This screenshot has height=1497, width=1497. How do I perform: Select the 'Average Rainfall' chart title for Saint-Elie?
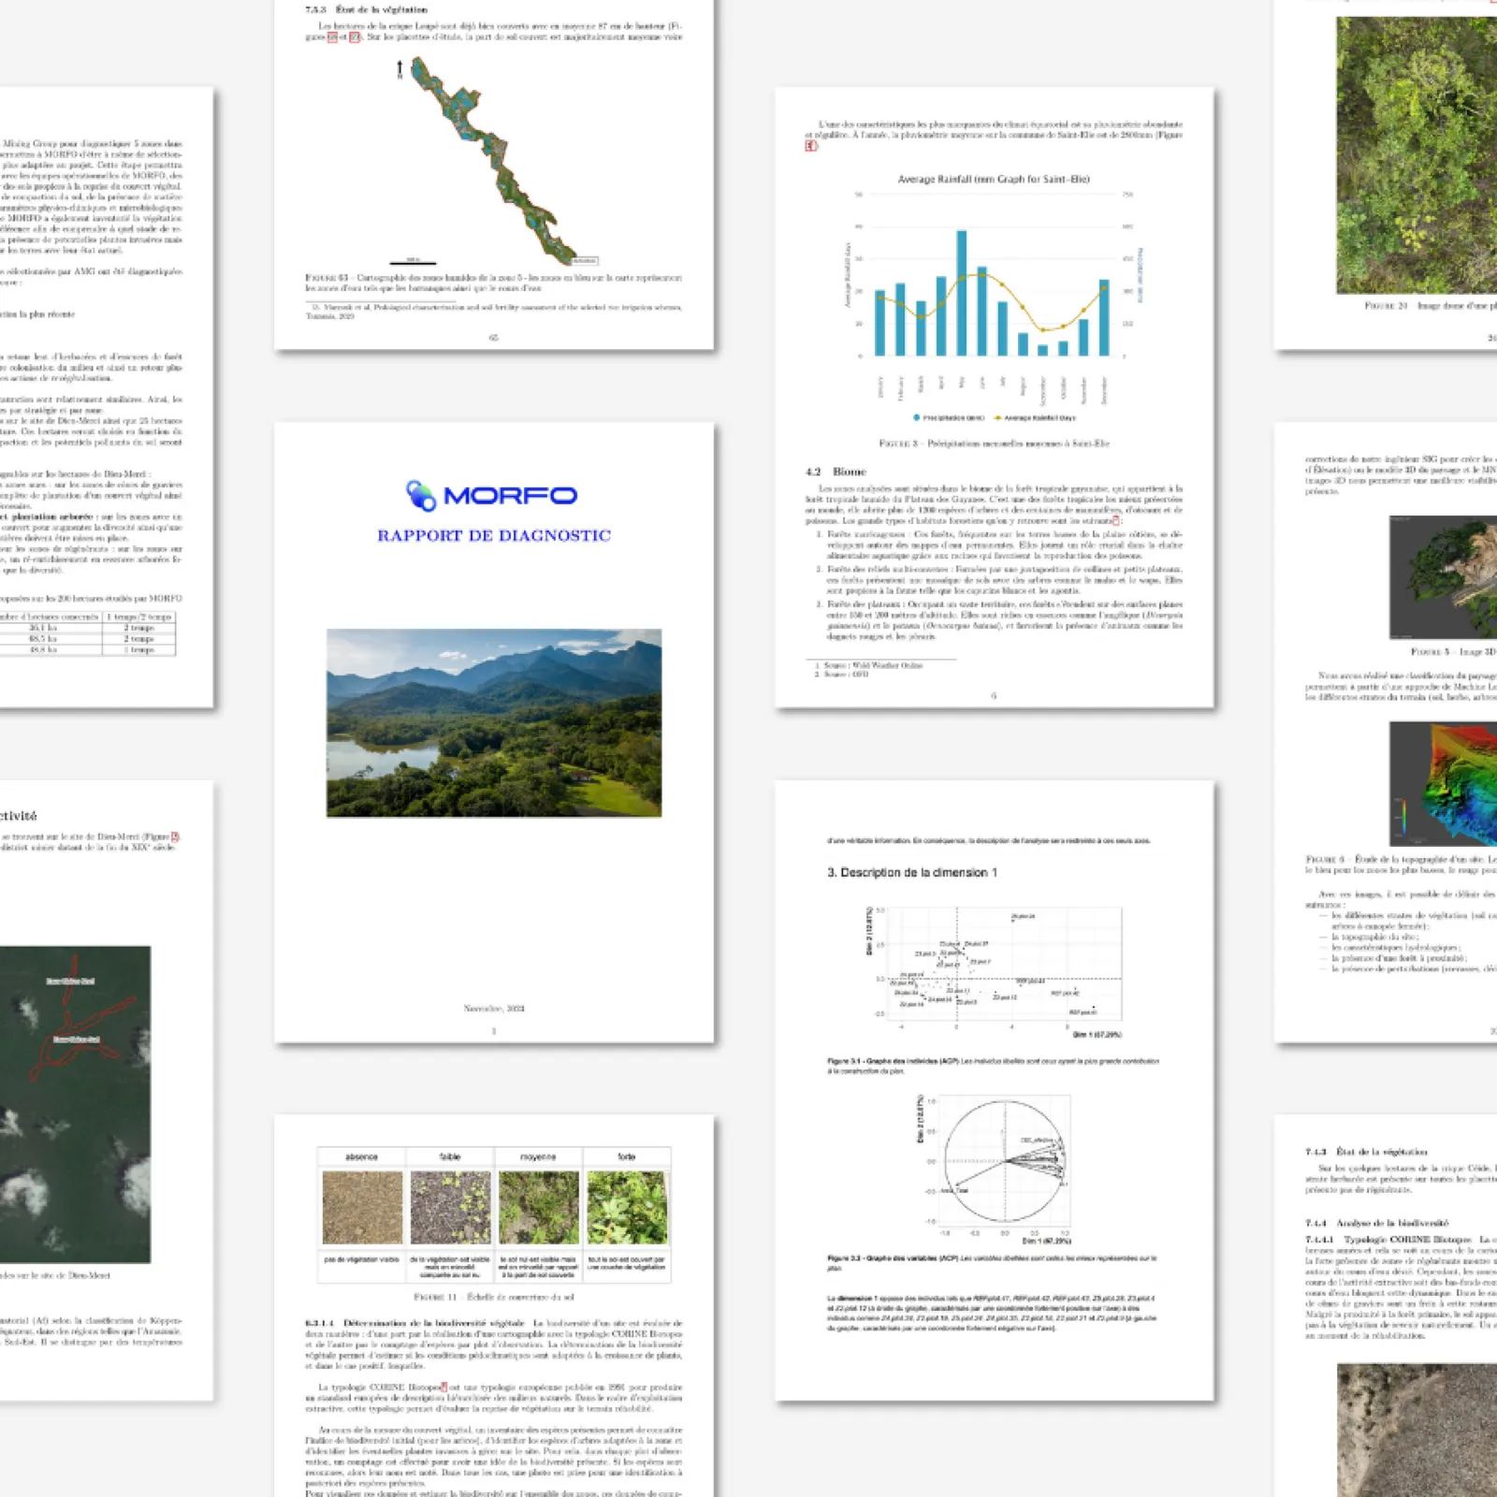pos(994,179)
